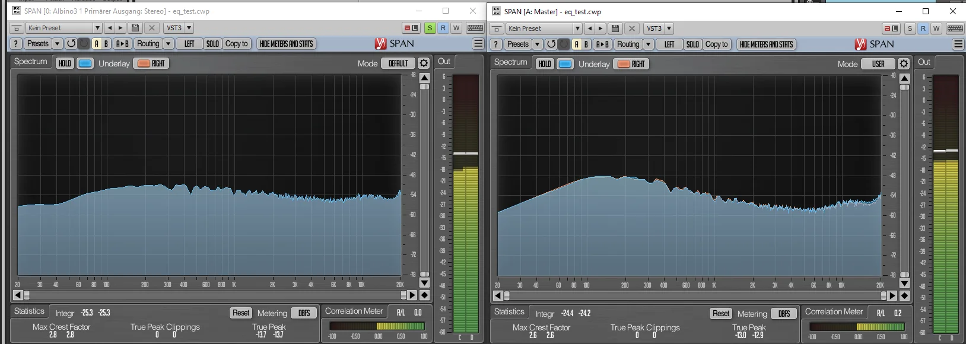Open the LEFT channel group selector in Master window

pyautogui.click(x=669, y=44)
